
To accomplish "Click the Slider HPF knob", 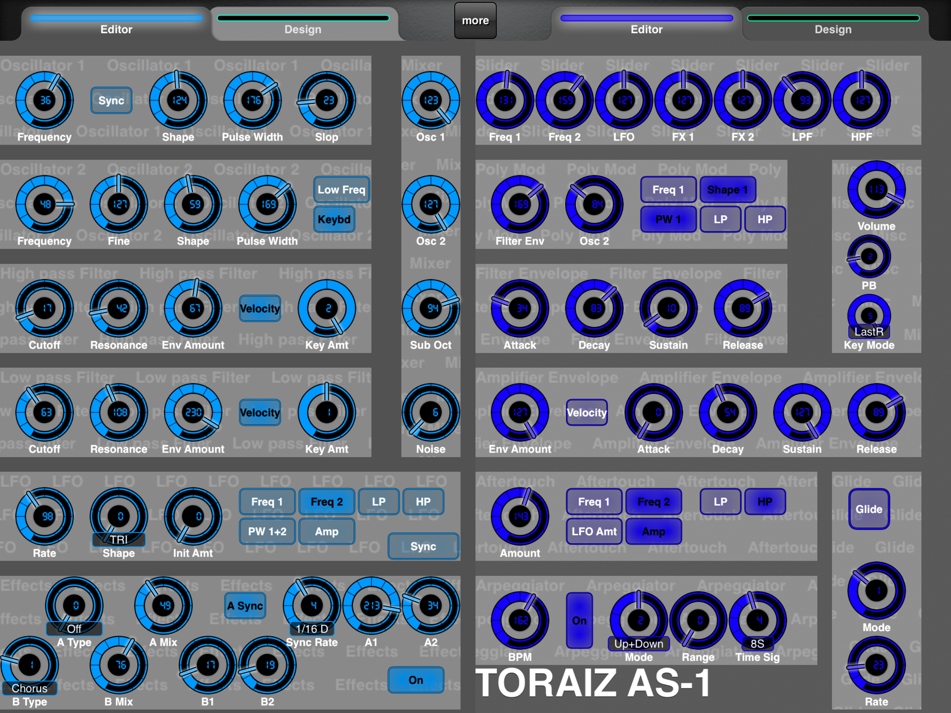I will (862, 100).
